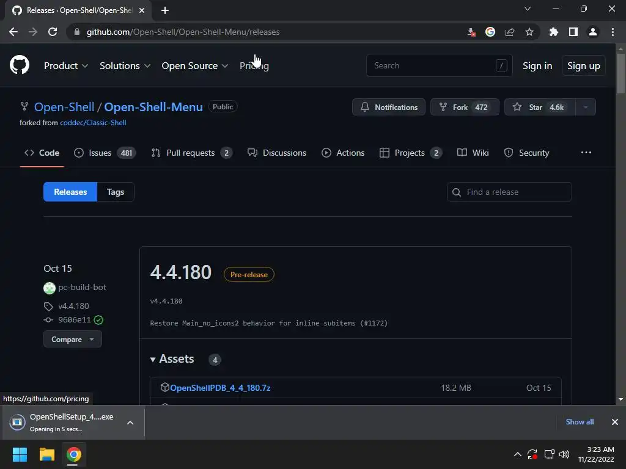Open the coddec/Classic-Shell fork source link

tap(93, 122)
